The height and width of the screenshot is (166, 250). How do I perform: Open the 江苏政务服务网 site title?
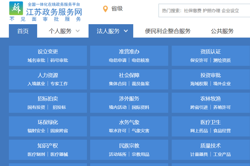(x=54, y=12)
